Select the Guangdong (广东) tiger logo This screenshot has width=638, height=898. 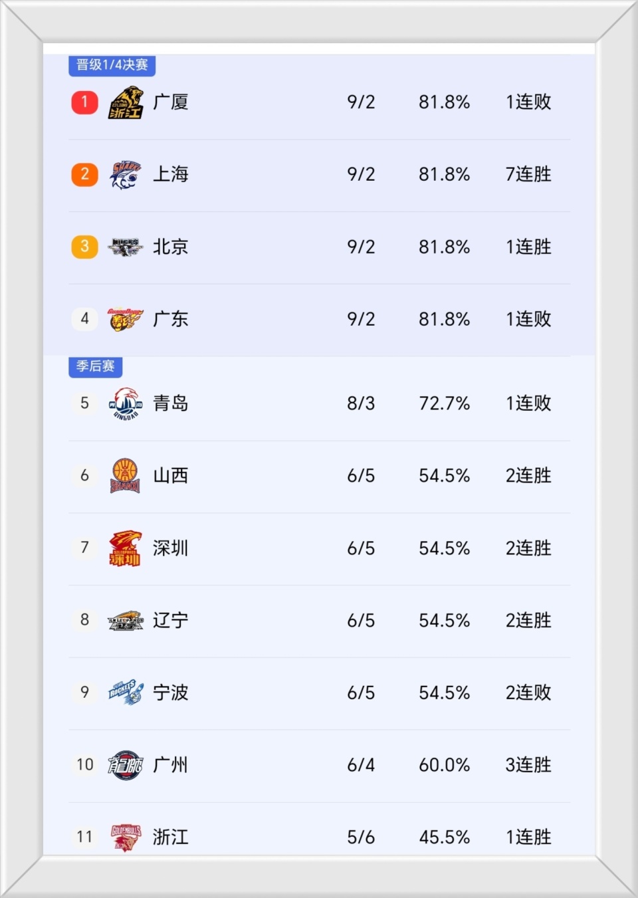click(126, 319)
